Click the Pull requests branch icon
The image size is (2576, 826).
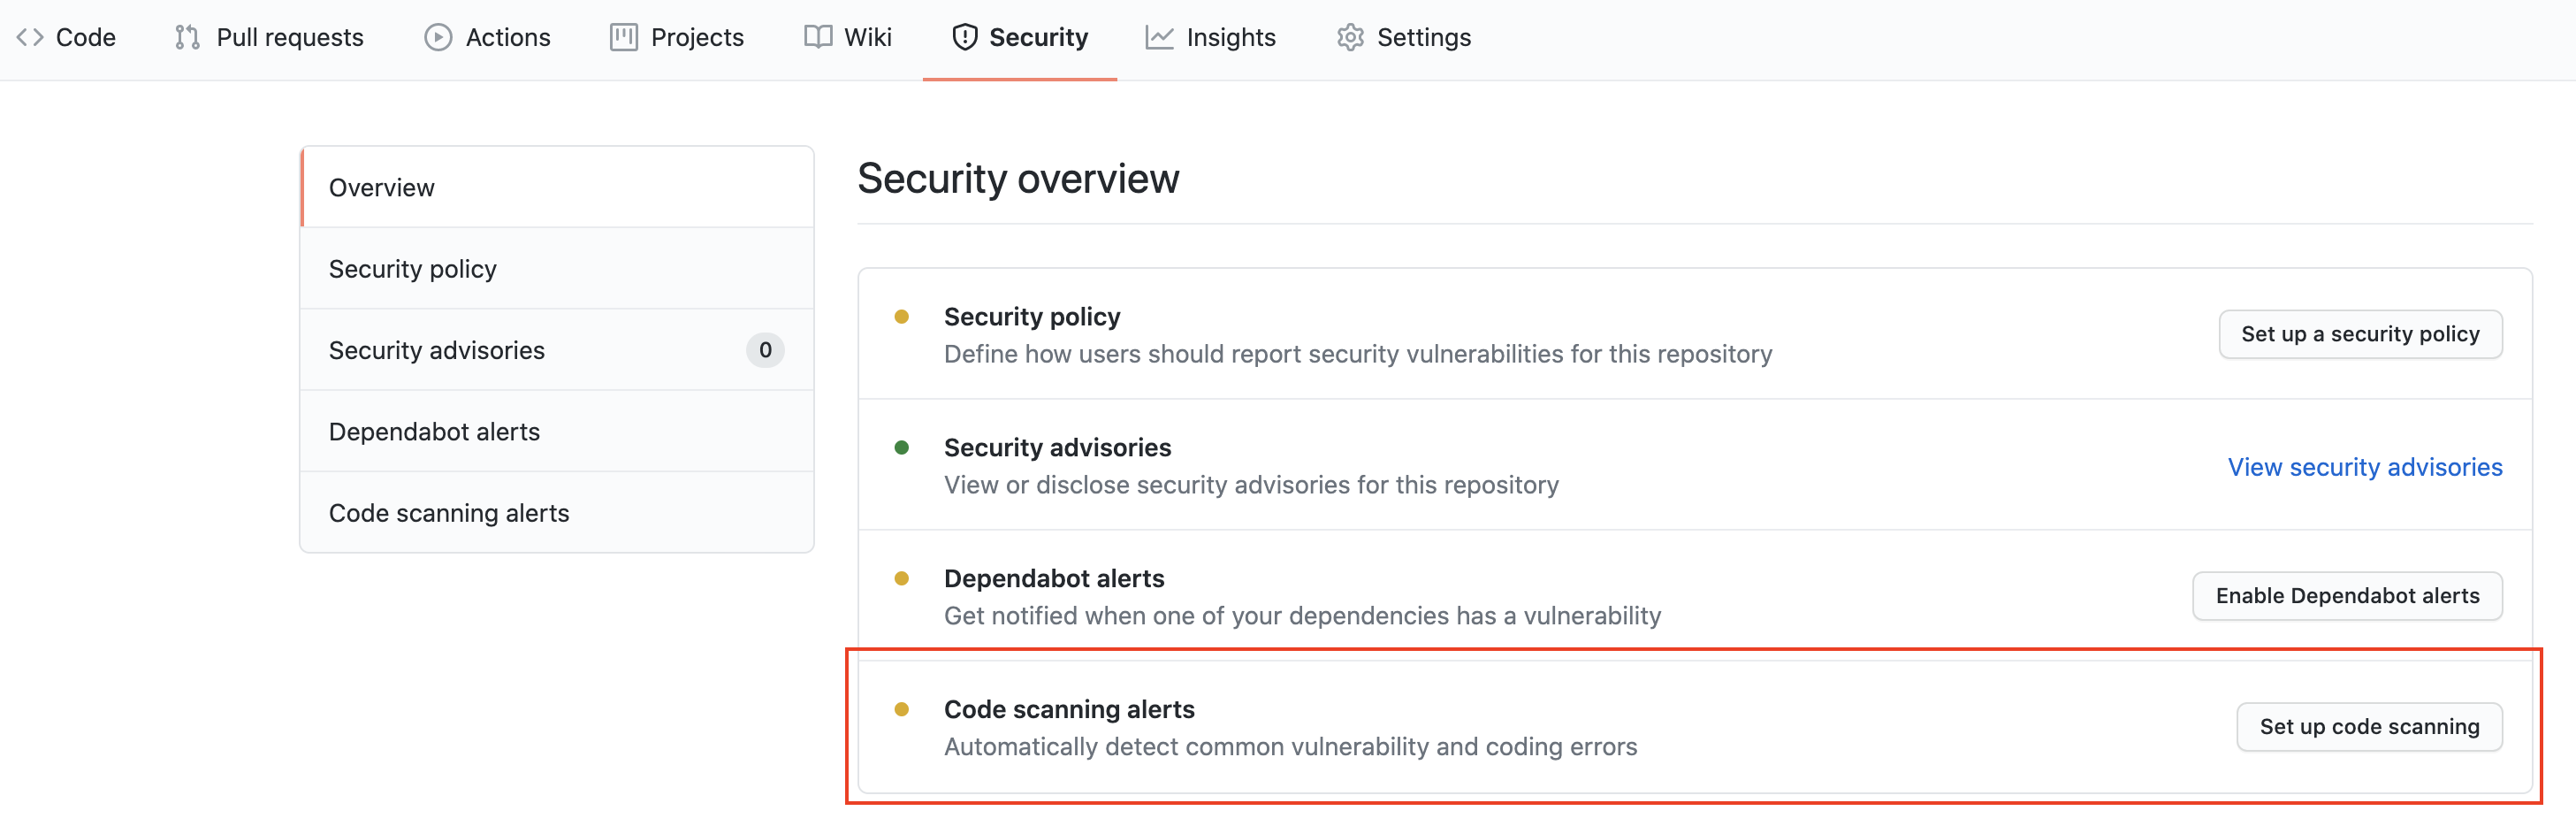187,38
